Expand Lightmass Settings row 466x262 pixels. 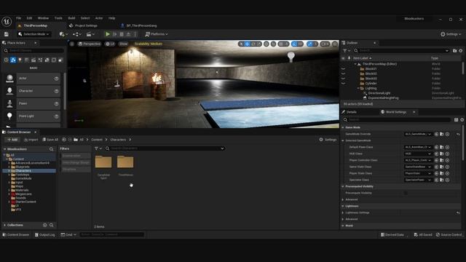(343, 213)
